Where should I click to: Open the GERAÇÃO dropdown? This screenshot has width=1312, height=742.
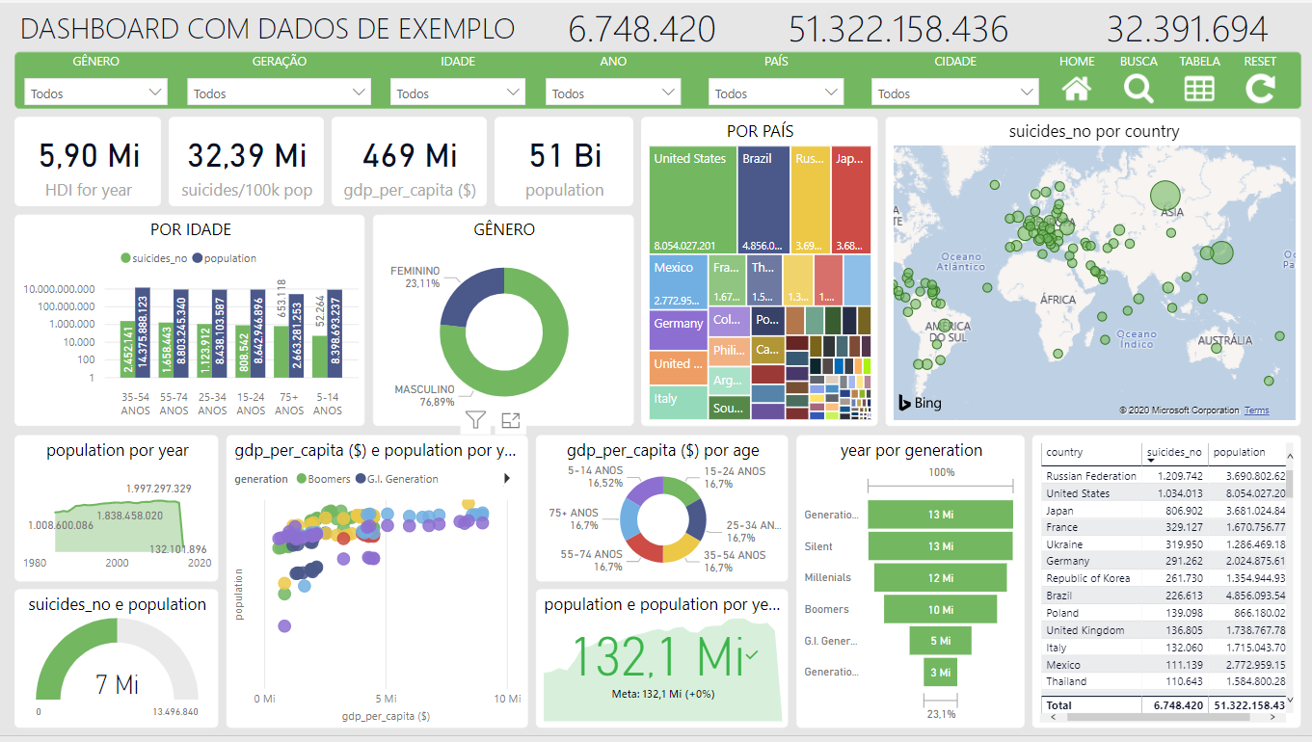[x=279, y=93]
